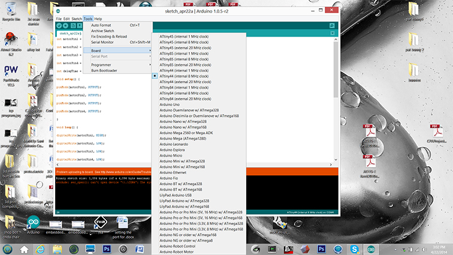The image size is (453, 255).
Task: Choose Arduino Robot Control board
Action: pyautogui.click(x=177, y=247)
